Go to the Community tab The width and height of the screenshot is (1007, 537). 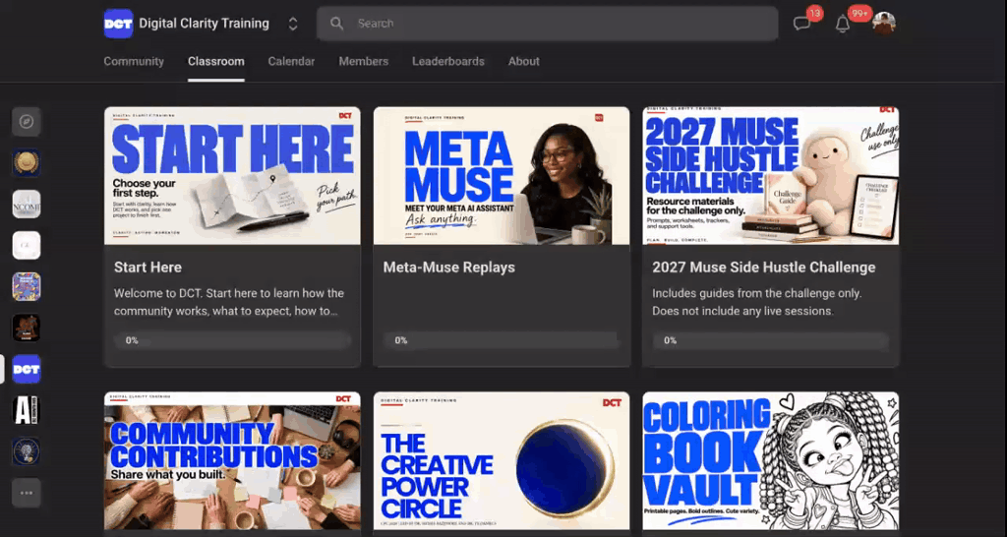click(134, 62)
